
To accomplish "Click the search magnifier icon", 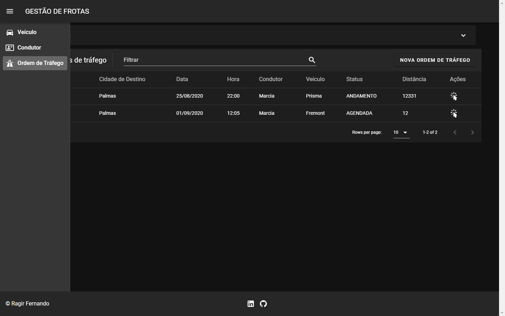I will [x=312, y=60].
